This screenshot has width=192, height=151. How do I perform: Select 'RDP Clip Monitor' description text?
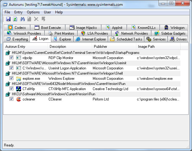point(61,58)
